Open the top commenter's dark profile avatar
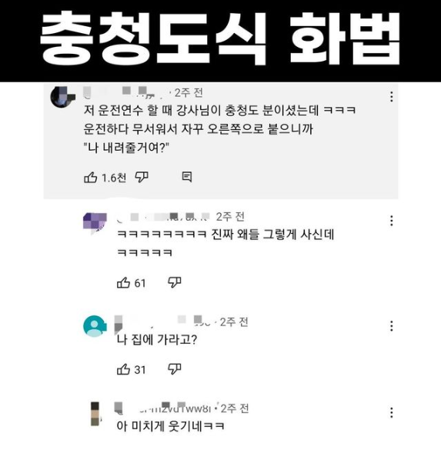Image resolution: width=441 pixels, height=453 pixels. pyautogui.click(x=62, y=97)
